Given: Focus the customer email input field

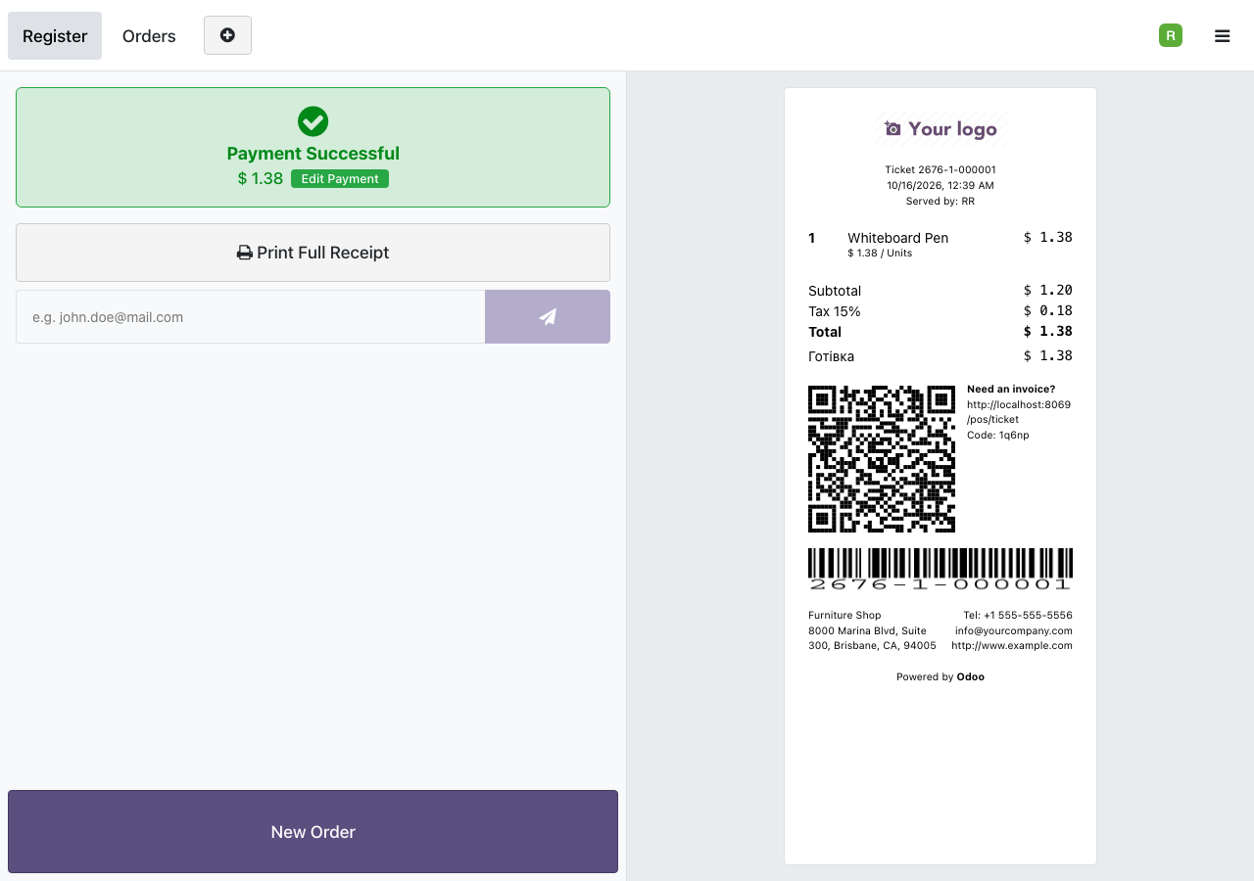Looking at the screenshot, I should click(250, 316).
